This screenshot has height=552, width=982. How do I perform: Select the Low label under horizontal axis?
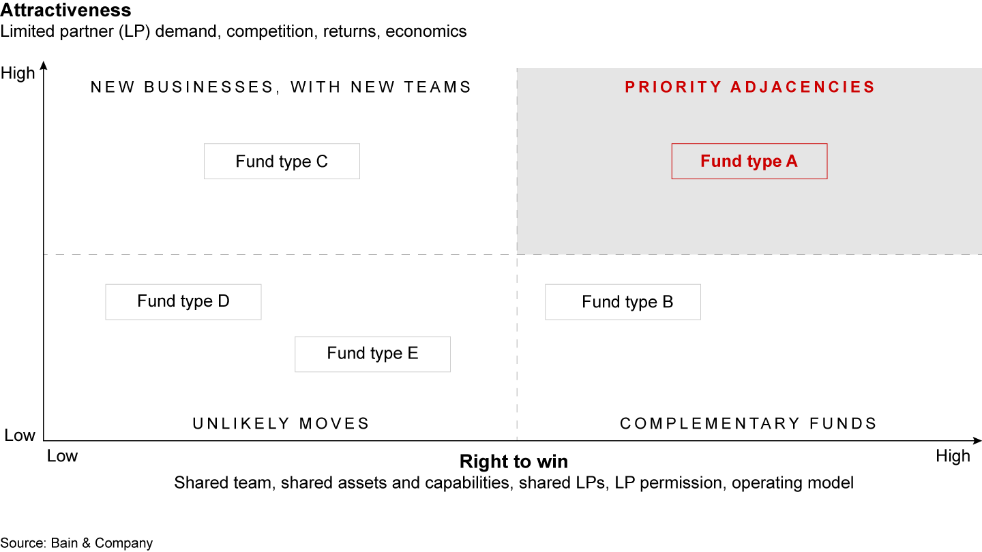click(62, 456)
